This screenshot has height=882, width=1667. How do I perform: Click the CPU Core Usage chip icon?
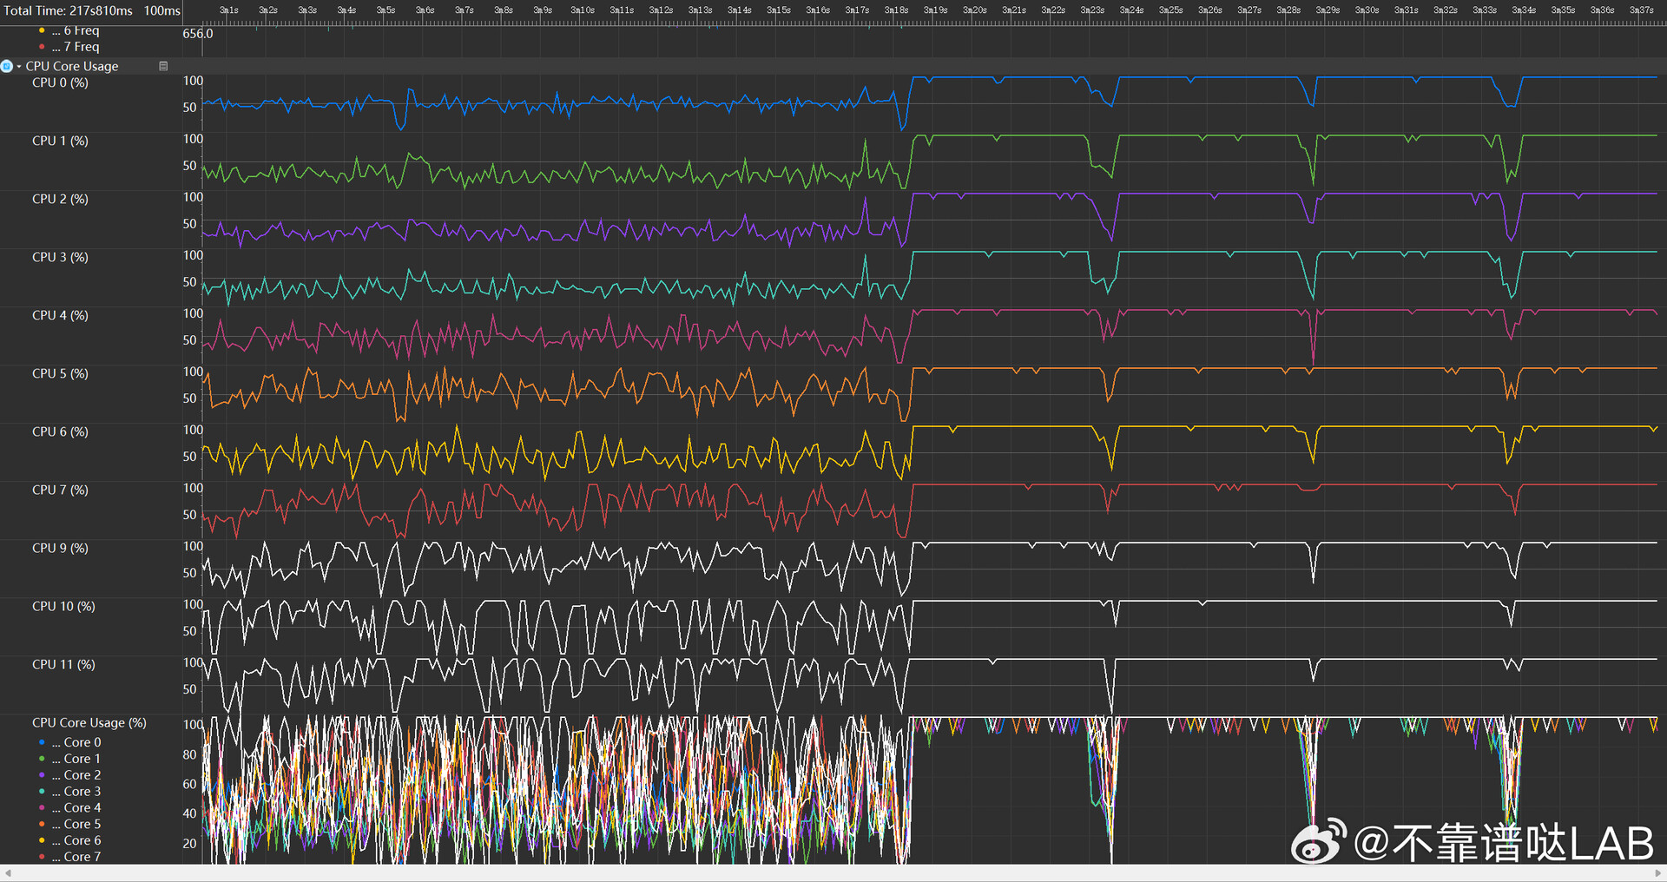7,66
